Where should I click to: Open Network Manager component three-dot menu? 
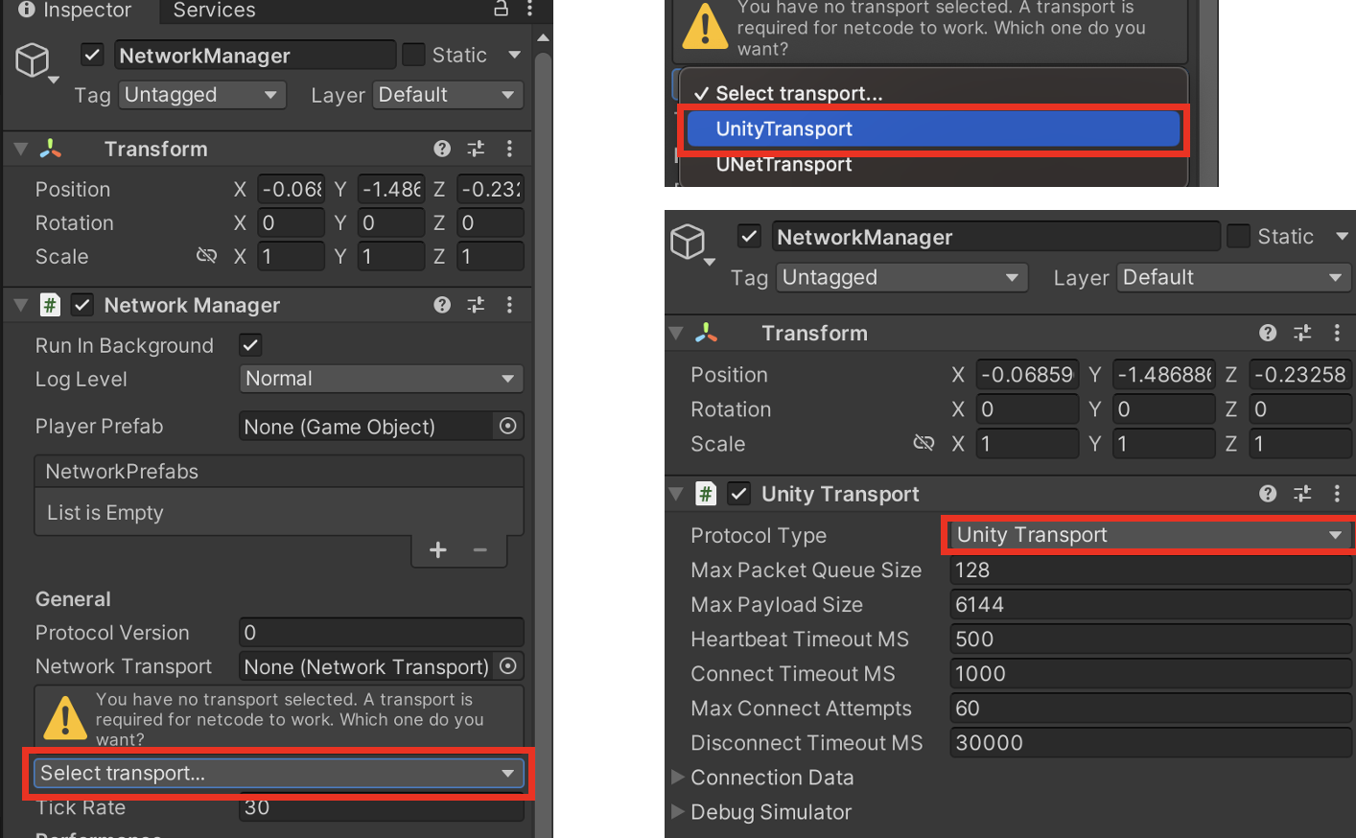pyautogui.click(x=509, y=305)
